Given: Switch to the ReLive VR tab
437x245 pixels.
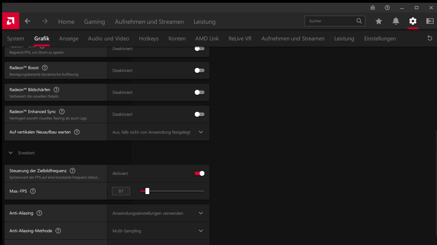Looking at the screenshot, I should pyautogui.click(x=240, y=38).
